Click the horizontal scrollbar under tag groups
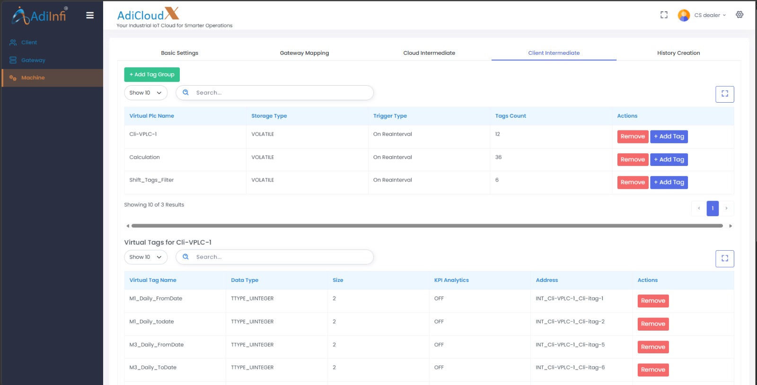 (x=427, y=226)
